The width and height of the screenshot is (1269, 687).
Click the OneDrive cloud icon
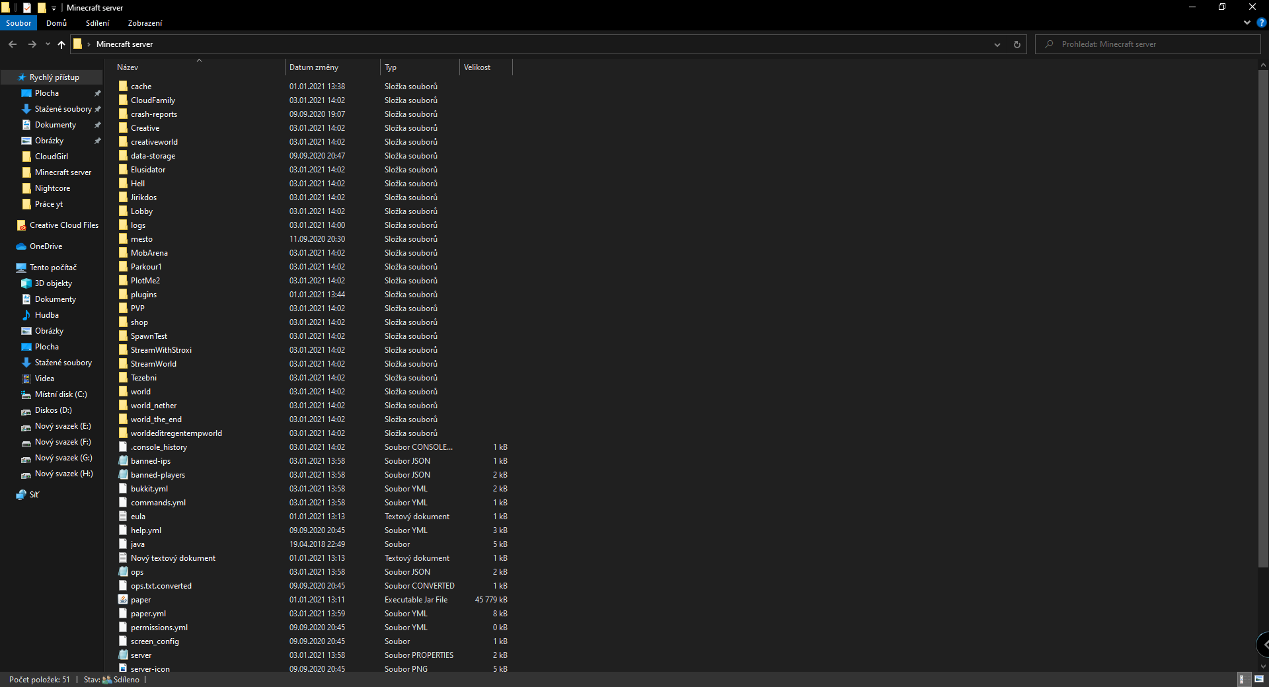[21, 246]
